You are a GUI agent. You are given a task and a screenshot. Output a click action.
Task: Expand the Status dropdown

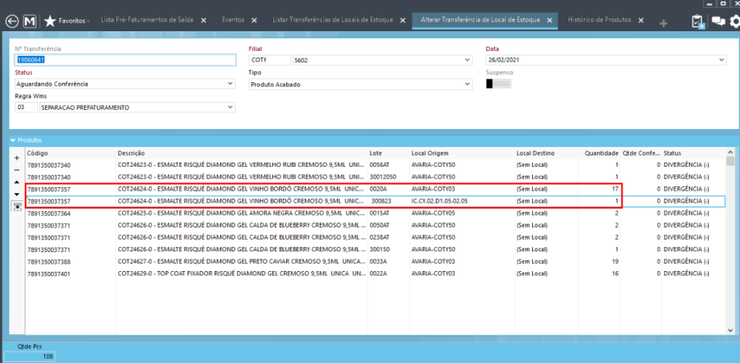pos(230,83)
